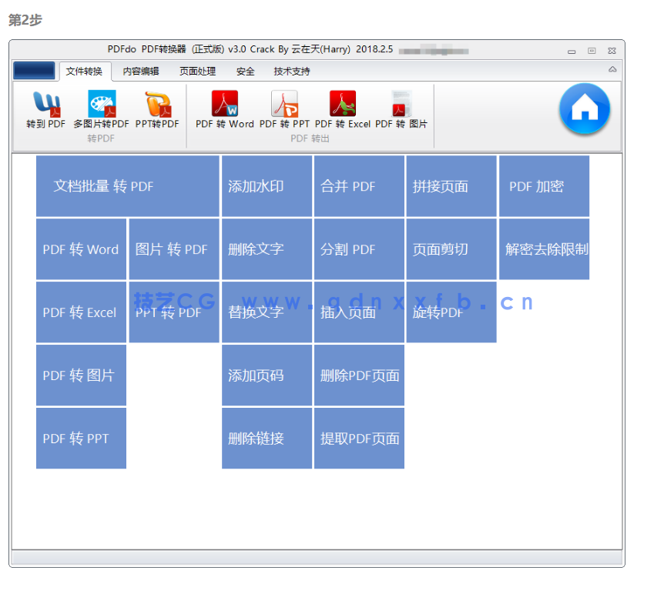
Task: Click 解密去除限制
Action: pyautogui.click(x=544, y=249)
